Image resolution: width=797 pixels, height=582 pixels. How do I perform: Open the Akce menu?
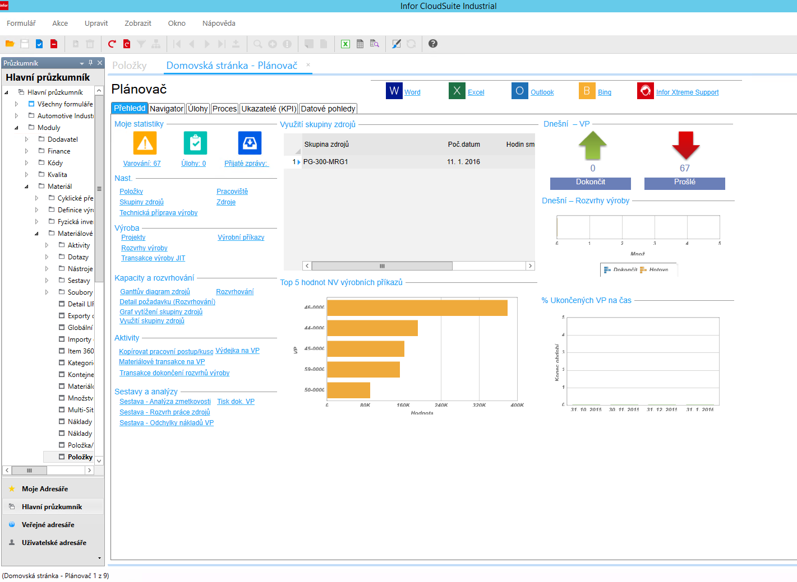60,24
